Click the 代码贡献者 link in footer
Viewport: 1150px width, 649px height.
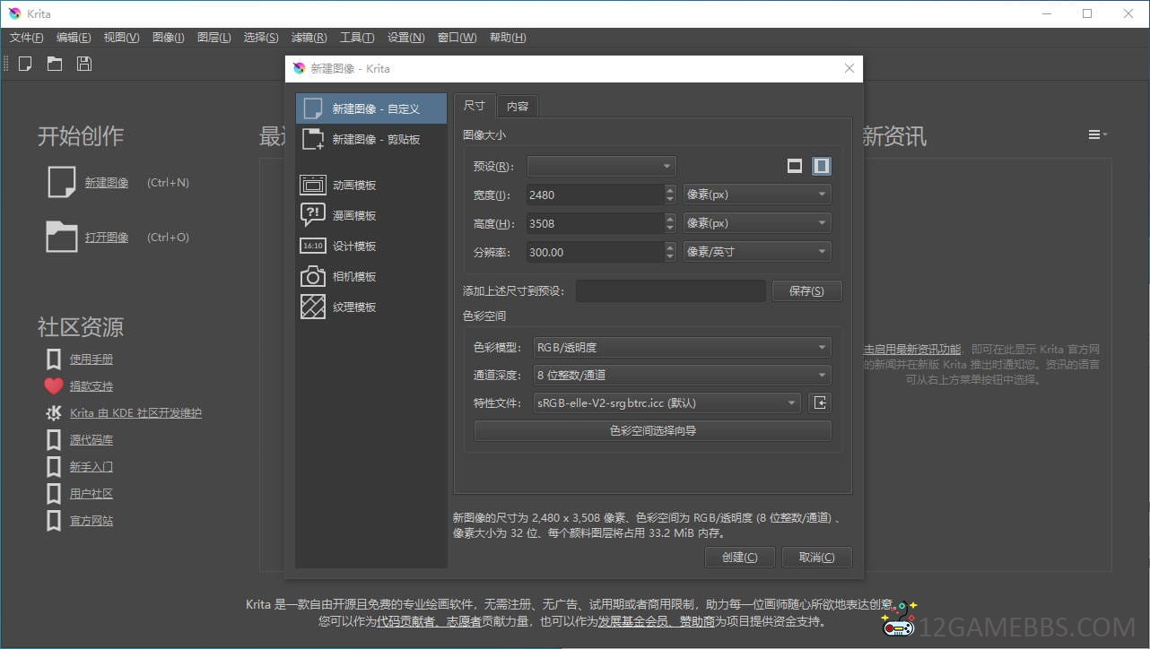[407, 621]
